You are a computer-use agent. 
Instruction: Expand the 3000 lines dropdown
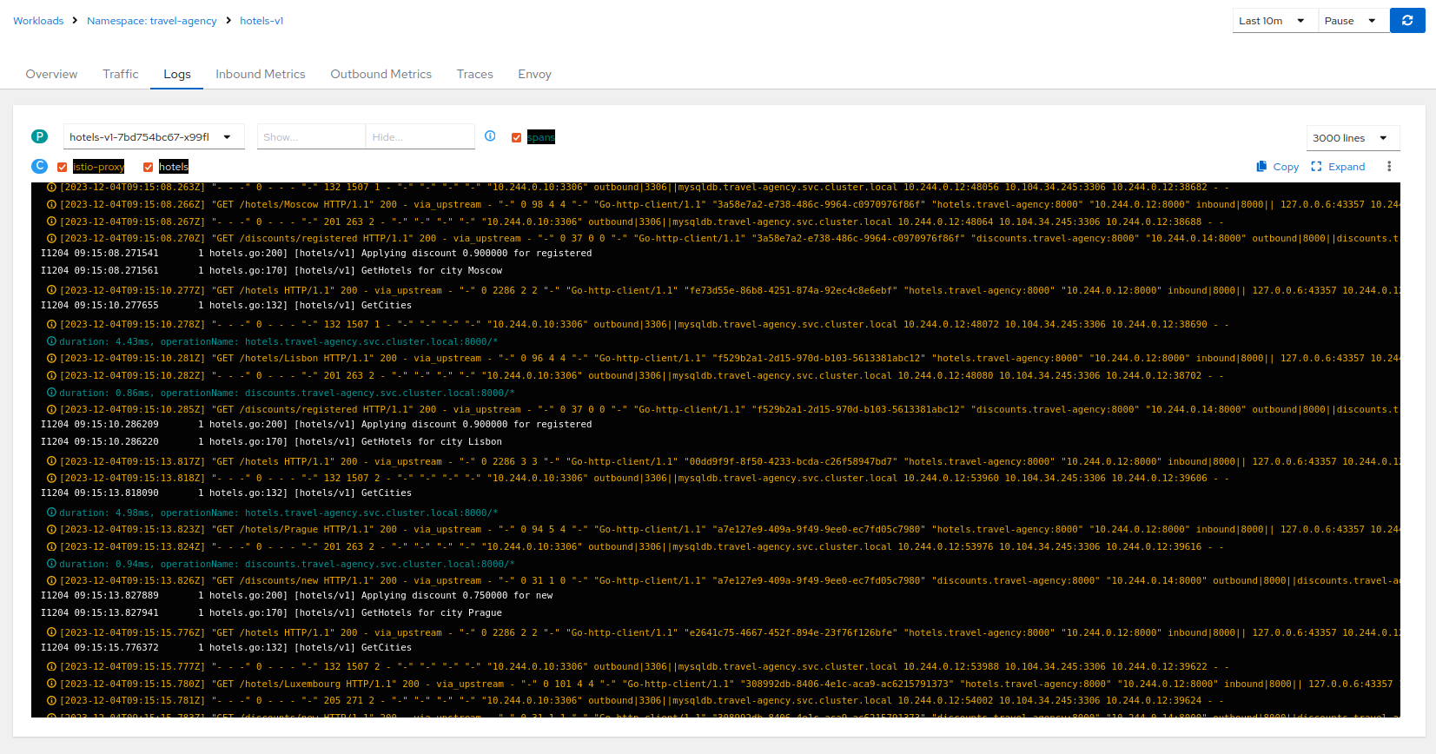[x=1352, y=138]
